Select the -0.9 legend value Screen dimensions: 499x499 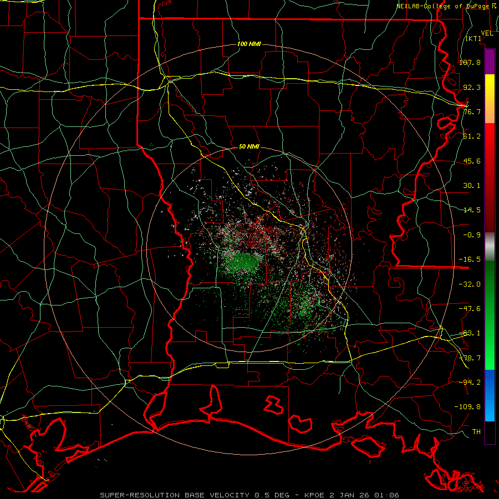pos(472,235)
